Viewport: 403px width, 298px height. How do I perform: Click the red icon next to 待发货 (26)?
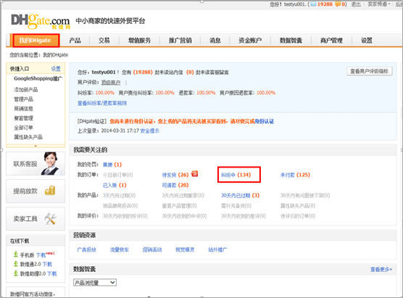coord(194,174)
